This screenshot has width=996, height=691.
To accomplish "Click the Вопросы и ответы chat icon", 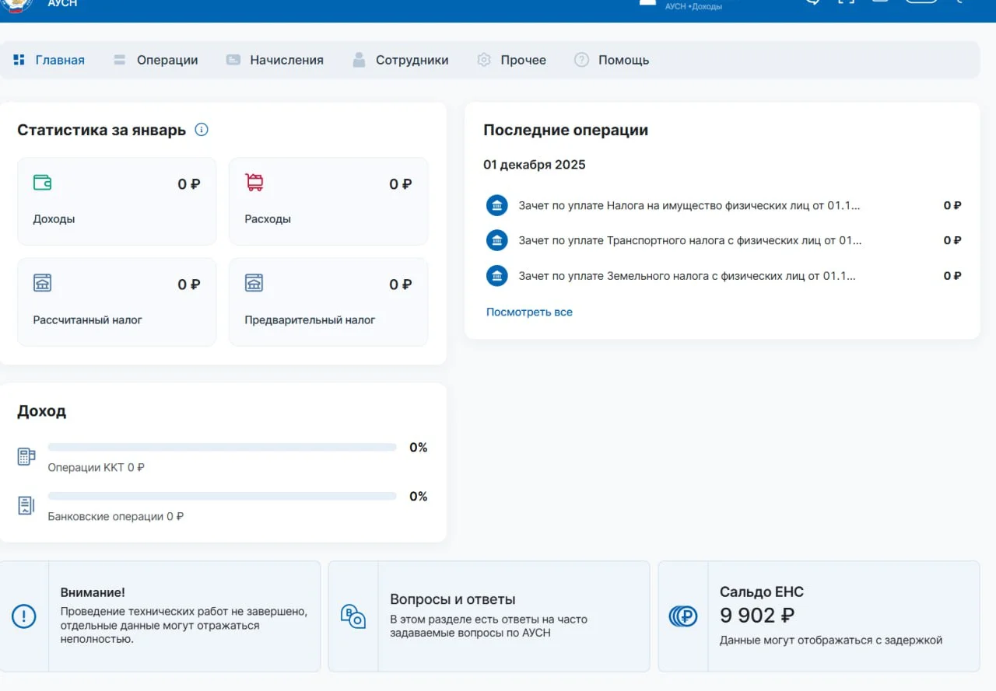I will click(x=353, y=616).
